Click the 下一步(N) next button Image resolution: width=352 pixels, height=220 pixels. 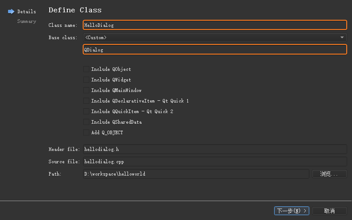292,211
